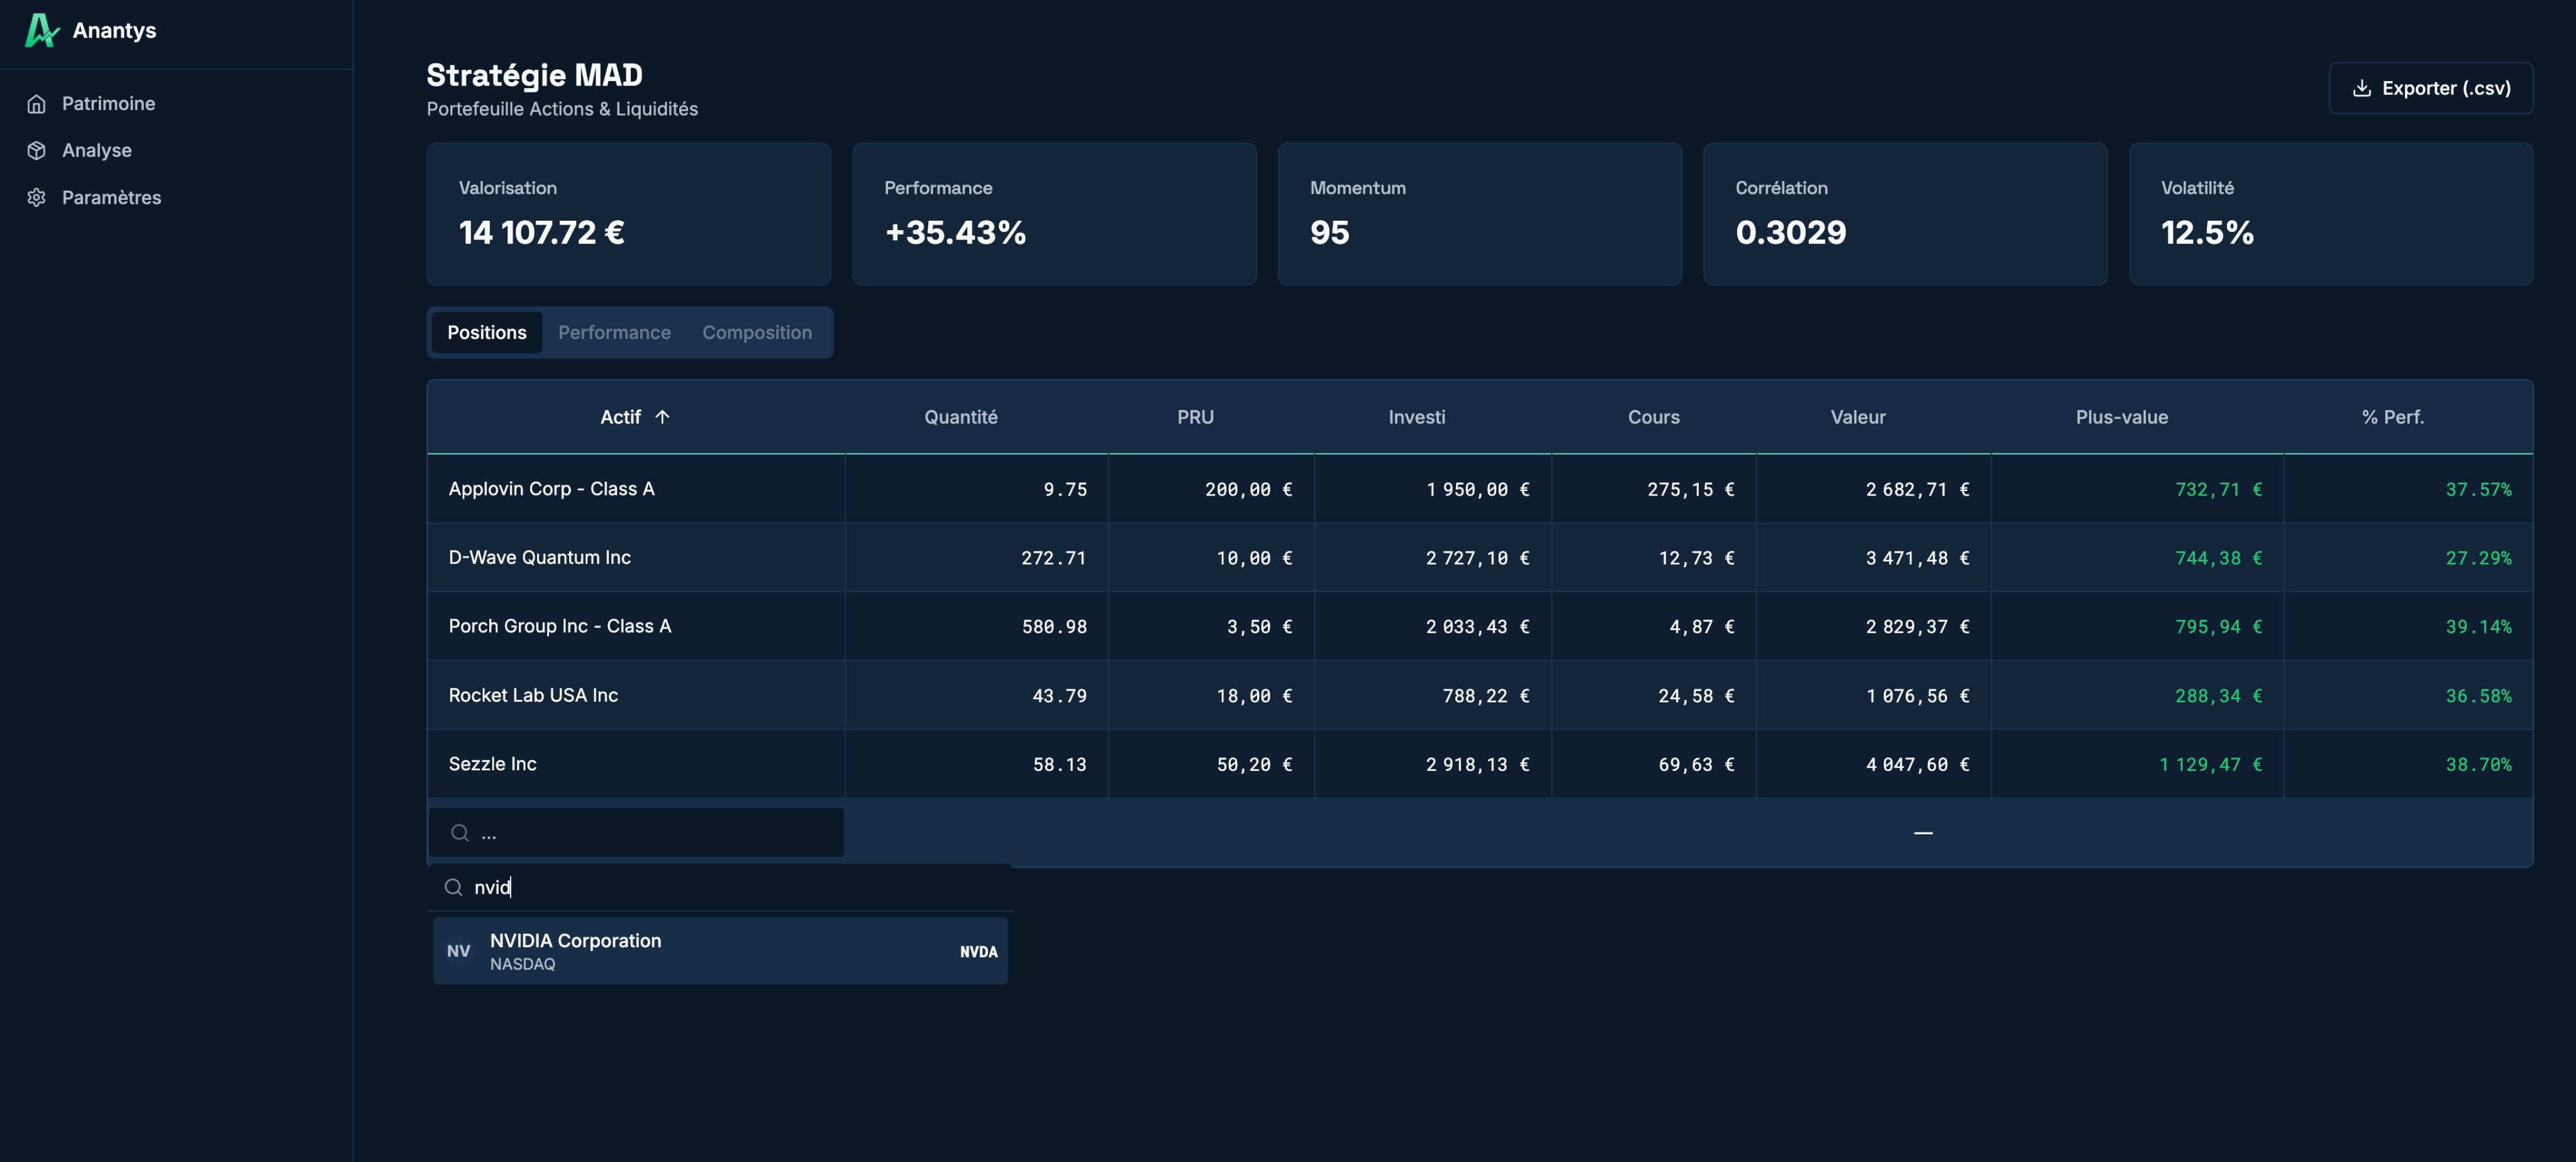2576x1162 pixels.
Task: Click the Actif sort arrow icon
Action: [x=662, y=417]
